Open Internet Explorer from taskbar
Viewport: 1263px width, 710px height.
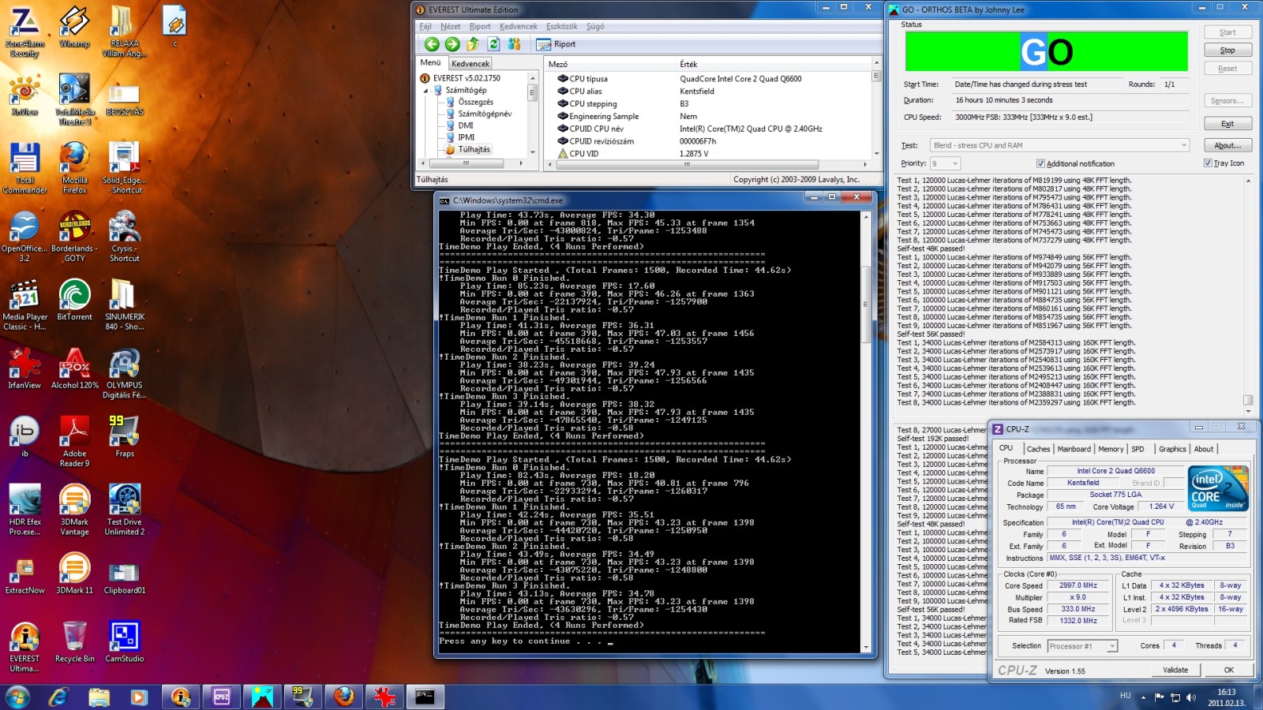58,697
